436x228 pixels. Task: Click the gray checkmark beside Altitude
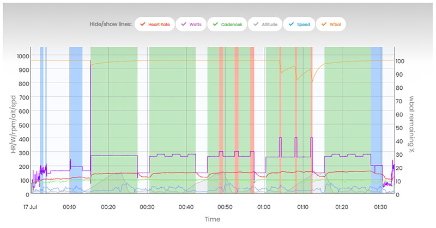pos(255,24)
